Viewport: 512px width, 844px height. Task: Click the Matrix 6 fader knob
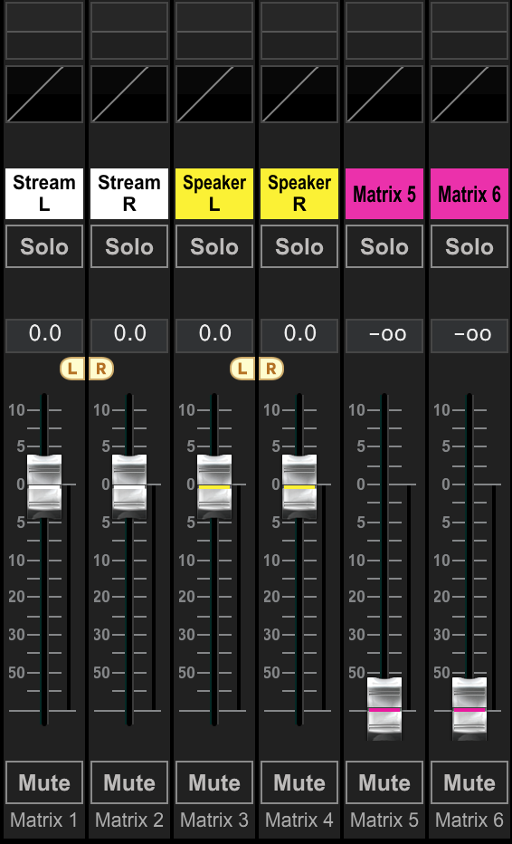click(x=469, y=709)
